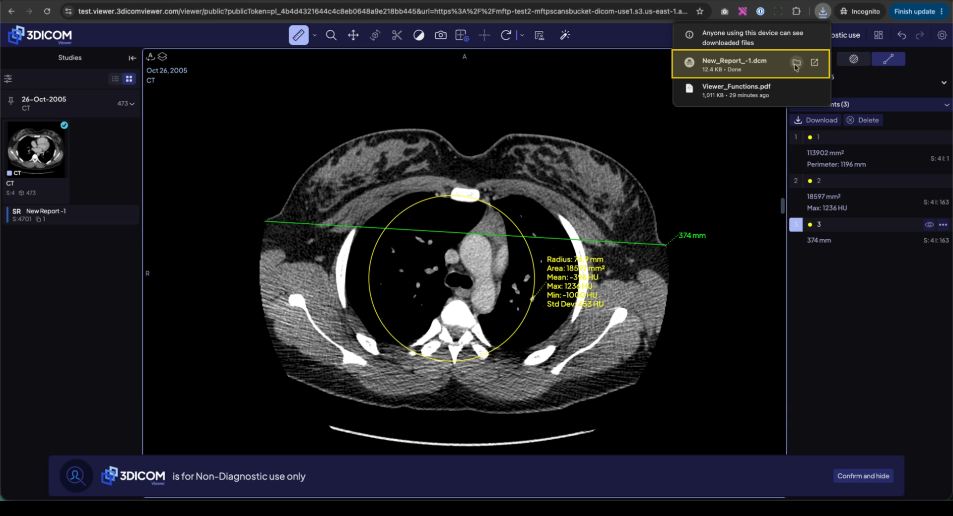Open the measurement tool dropdown arrow
This screenshot has width=953, height=516.
315,35
